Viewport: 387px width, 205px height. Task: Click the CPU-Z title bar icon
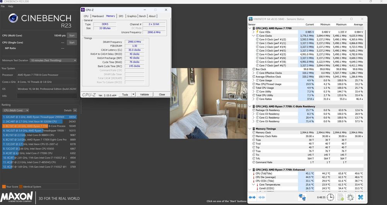(83, 10)
